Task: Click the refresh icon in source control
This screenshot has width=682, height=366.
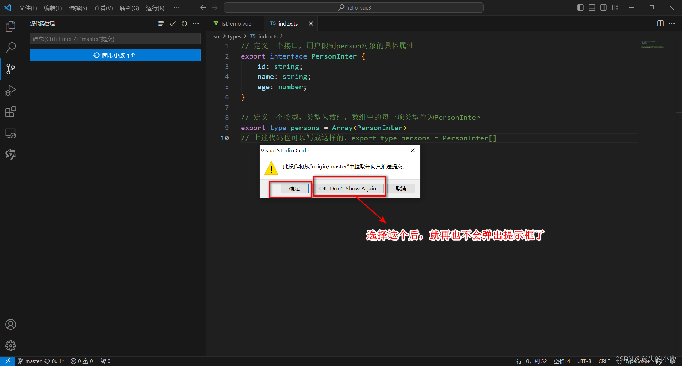Action: 184,23
